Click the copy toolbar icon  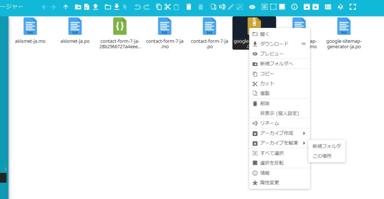click(159, 7)
